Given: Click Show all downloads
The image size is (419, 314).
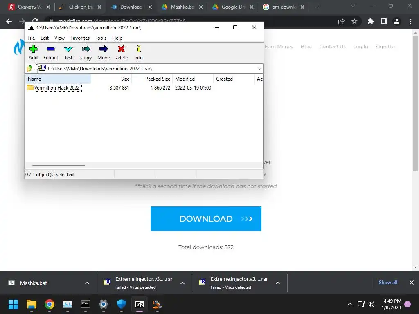Looking at the screenshot, I should [388, 283].
